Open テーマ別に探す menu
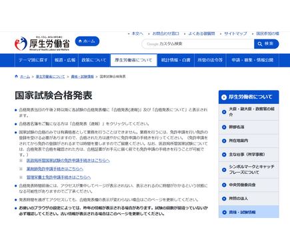 point(33,60)
